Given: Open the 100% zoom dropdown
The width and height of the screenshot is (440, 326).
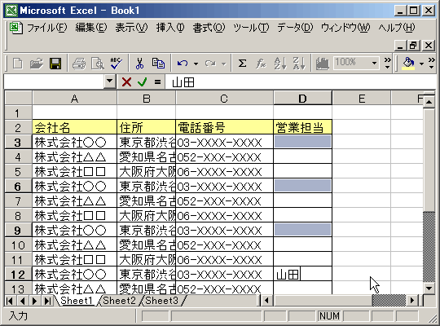Looking at the screenshot, I should [x=374, y=64].
